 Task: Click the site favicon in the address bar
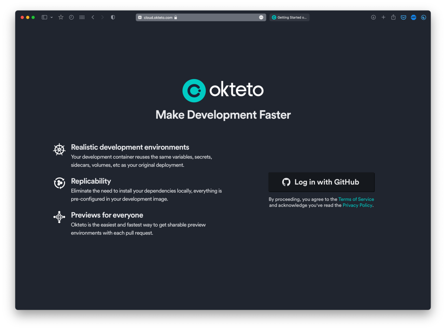pos(140,17)
